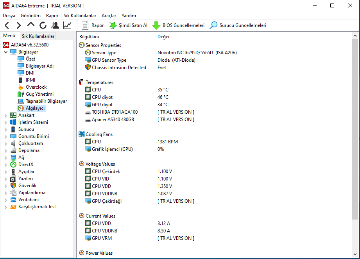Viewport: 360px width, 259px height.
Task: Select the CPU VDDNB voltage row
Action: coord(129,194)
